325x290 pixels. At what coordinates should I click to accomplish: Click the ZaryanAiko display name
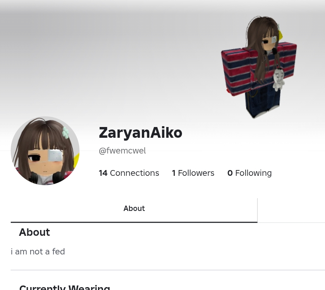click(141, 133)
